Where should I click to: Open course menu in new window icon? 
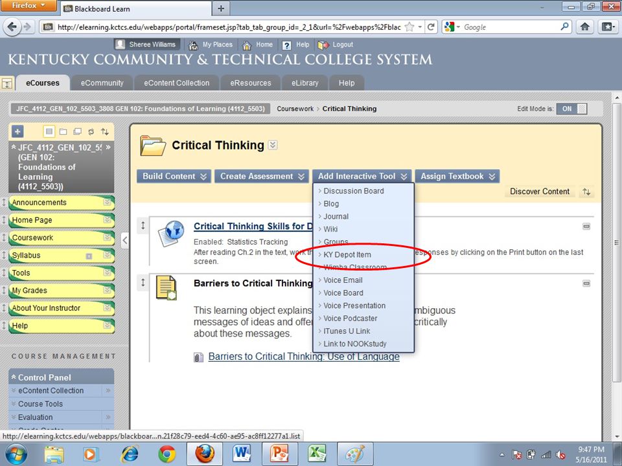pos(77,131)
